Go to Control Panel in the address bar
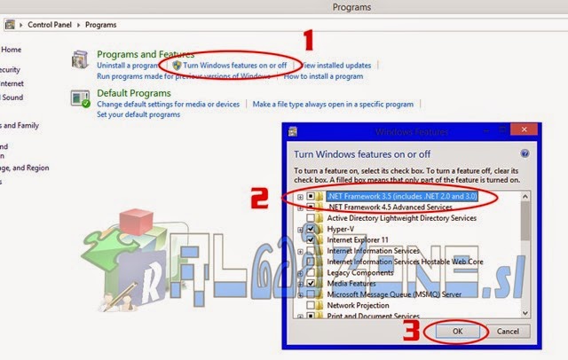The width and height of the screenshot is (568, 360). pos(50,25)
